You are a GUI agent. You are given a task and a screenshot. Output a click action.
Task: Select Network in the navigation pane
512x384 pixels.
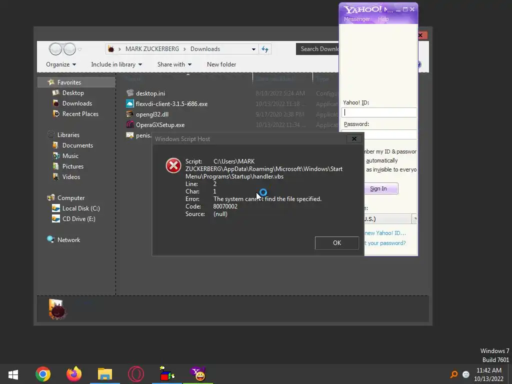68,239
